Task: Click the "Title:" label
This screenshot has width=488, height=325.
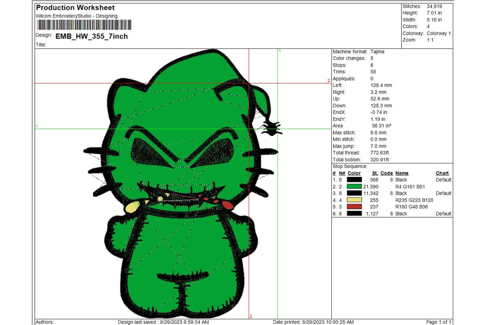Action: pyautogui.click(x=41, y=45)
